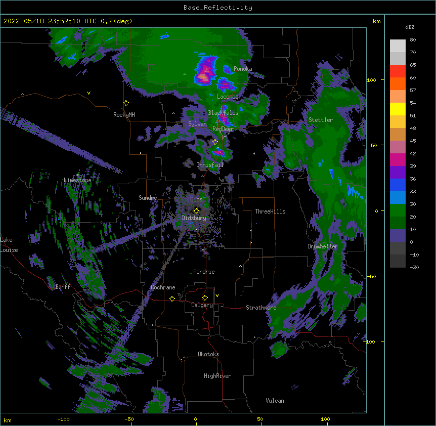The image size is (436, 426).
Task: Click the intense storm cell west of Ponoka
Action: (206, 71)
